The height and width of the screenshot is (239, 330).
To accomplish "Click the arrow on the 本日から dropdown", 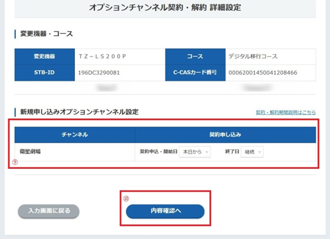I will tap(207, 152).
